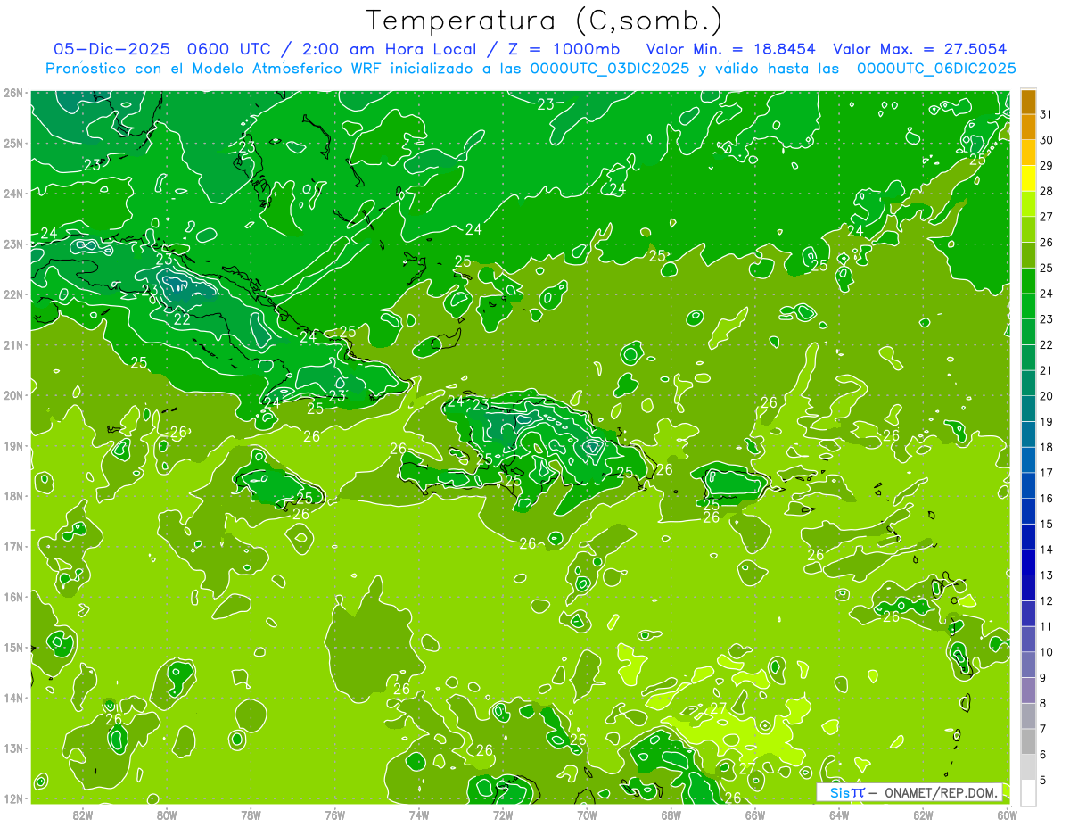Click the "72W" longitude axis label
Image resolution: width=1070 pixels, height=827 pixels.
(503, 815)
